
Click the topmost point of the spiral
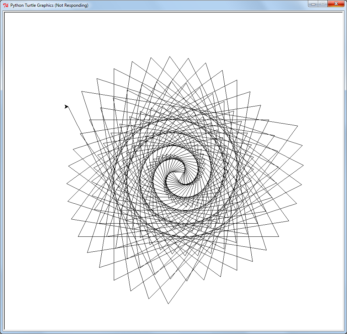click(x=170, y=57)
